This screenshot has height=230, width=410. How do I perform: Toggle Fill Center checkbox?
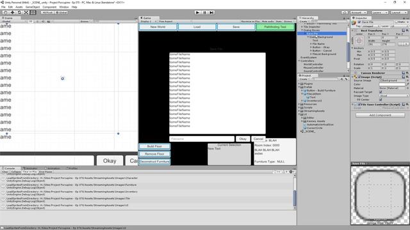[x=381, y=100]
